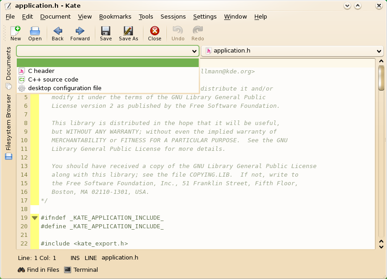Open the Settings menu

click(x=205, y=17)
